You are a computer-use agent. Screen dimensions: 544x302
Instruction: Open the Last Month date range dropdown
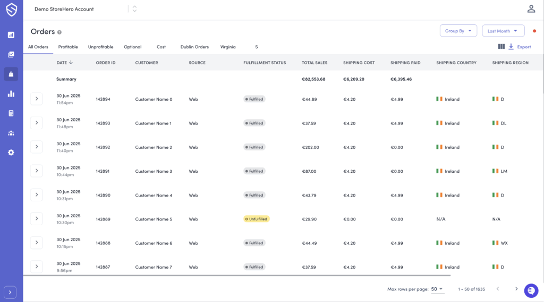[x=503, y=31]
